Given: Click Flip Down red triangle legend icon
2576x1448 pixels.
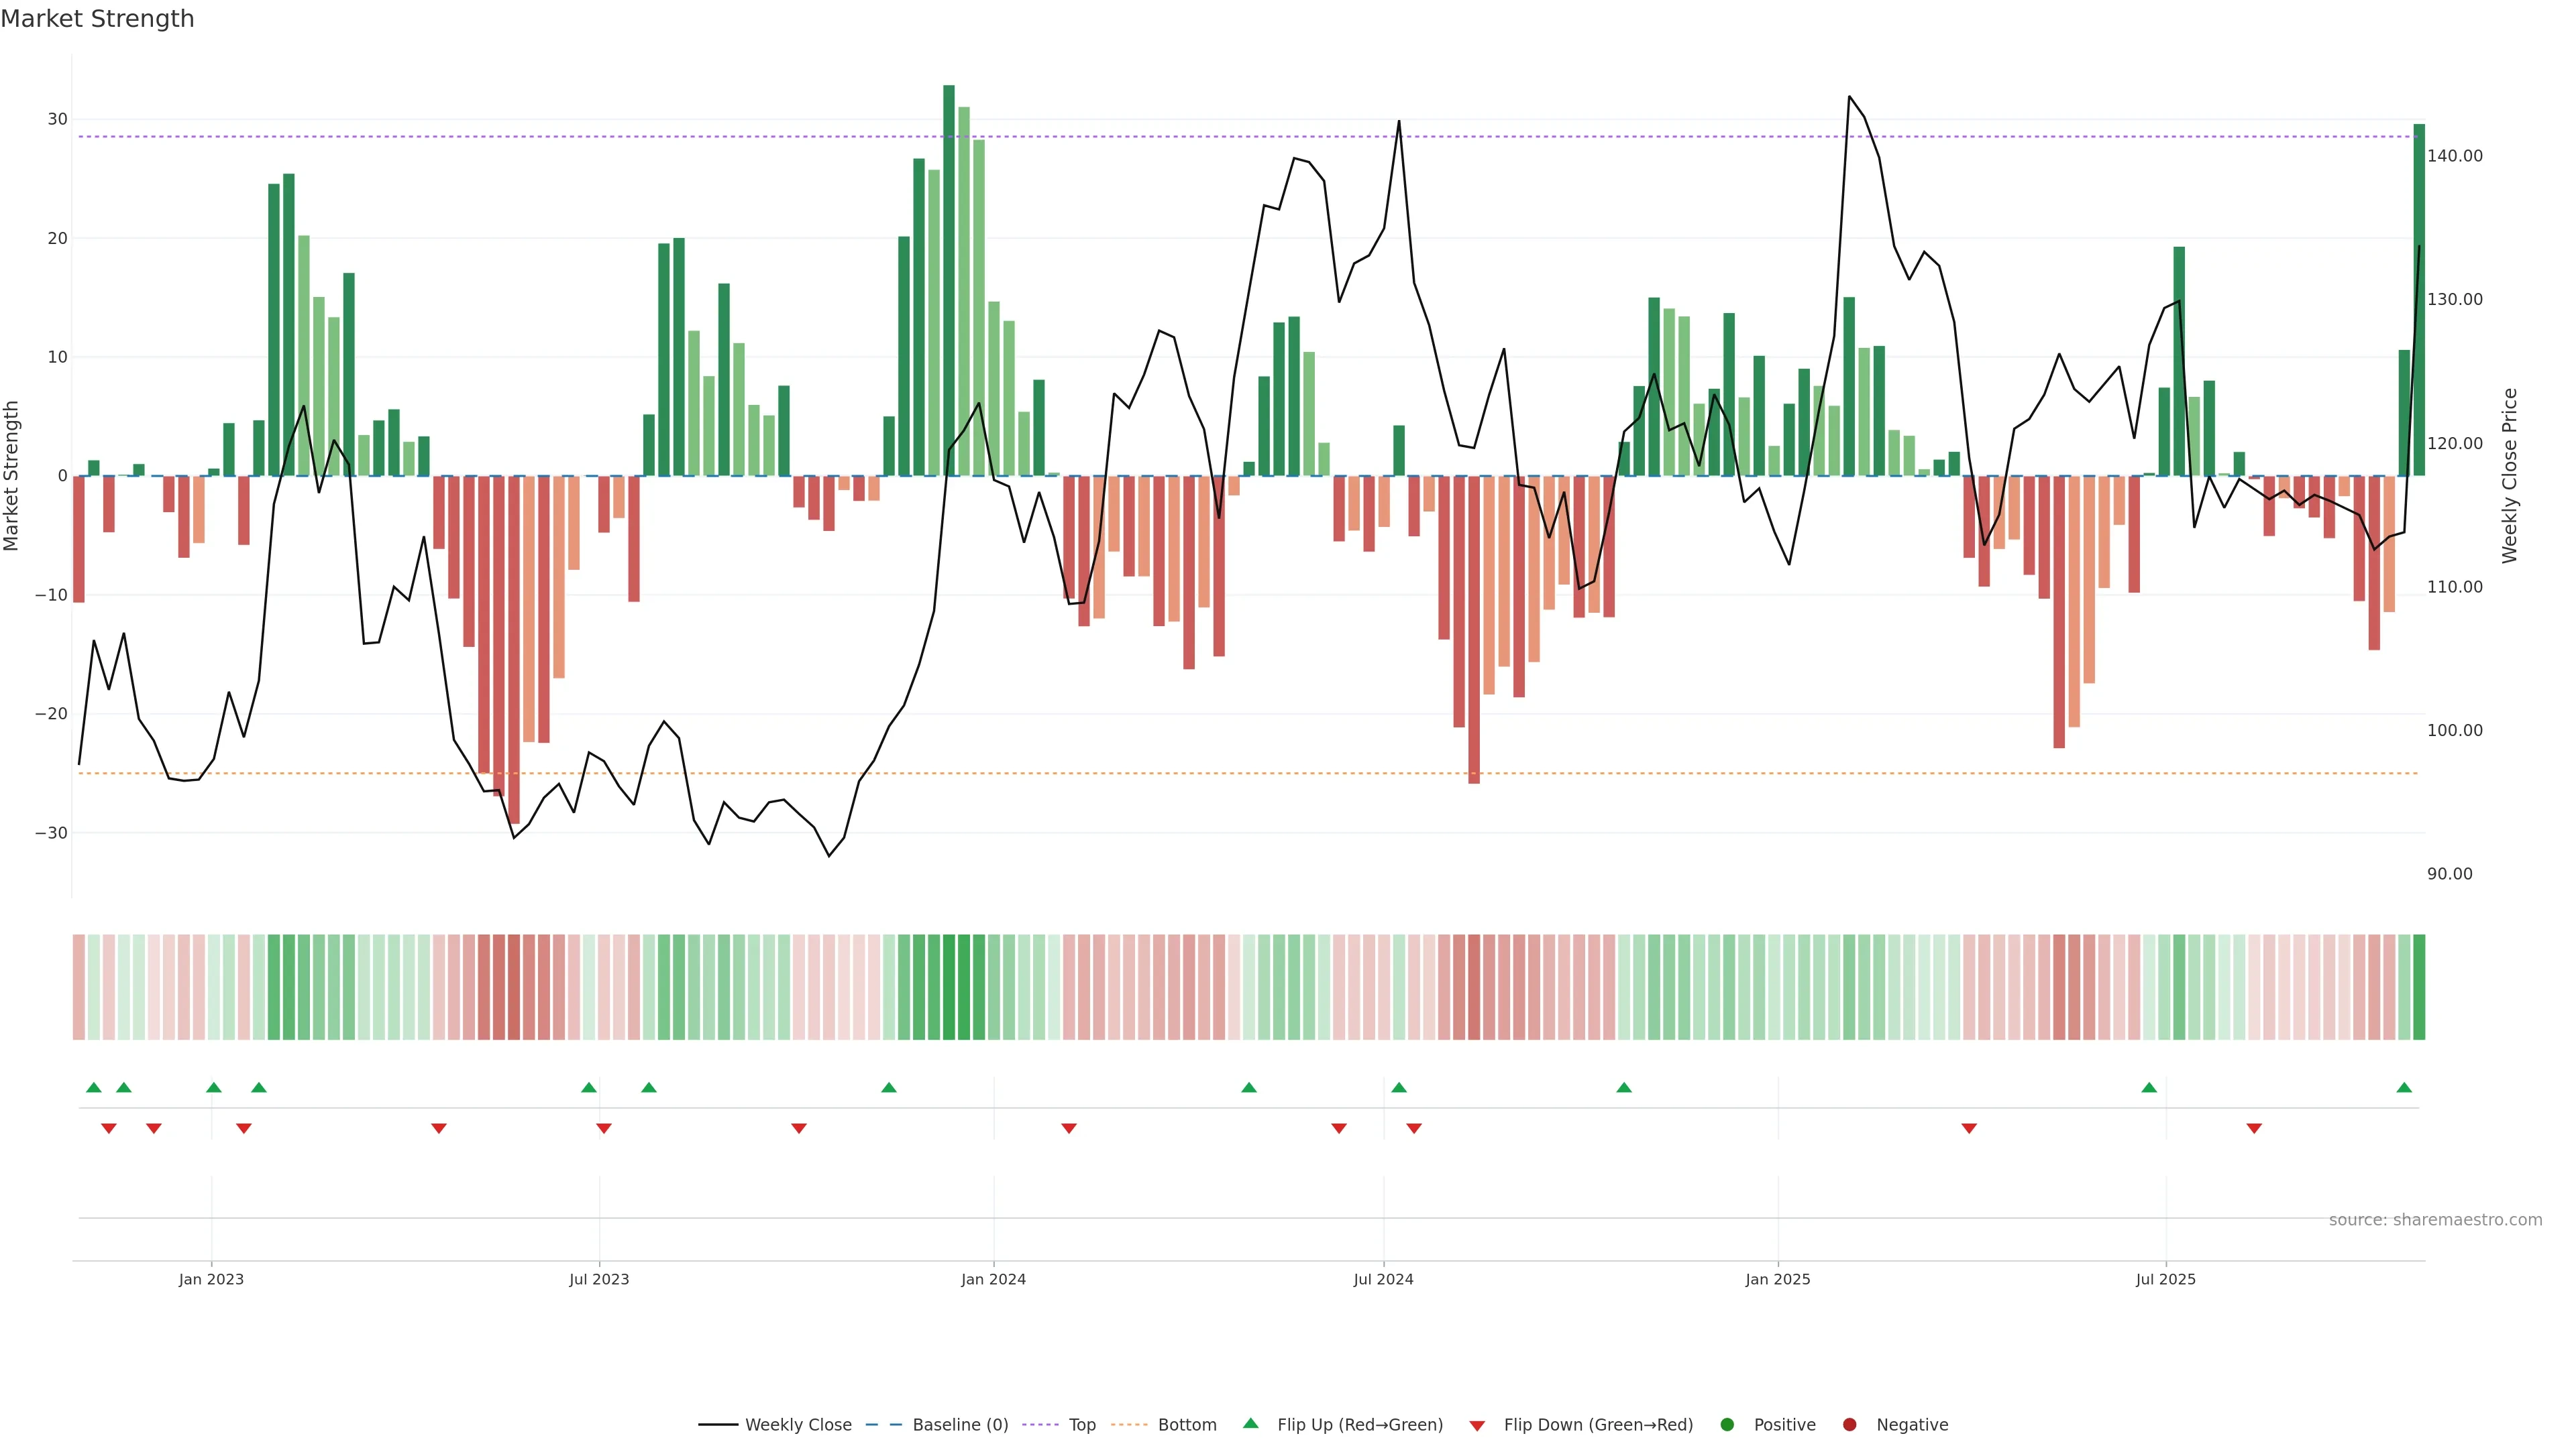Looking at the screenshot, I should [1477, 1426].
